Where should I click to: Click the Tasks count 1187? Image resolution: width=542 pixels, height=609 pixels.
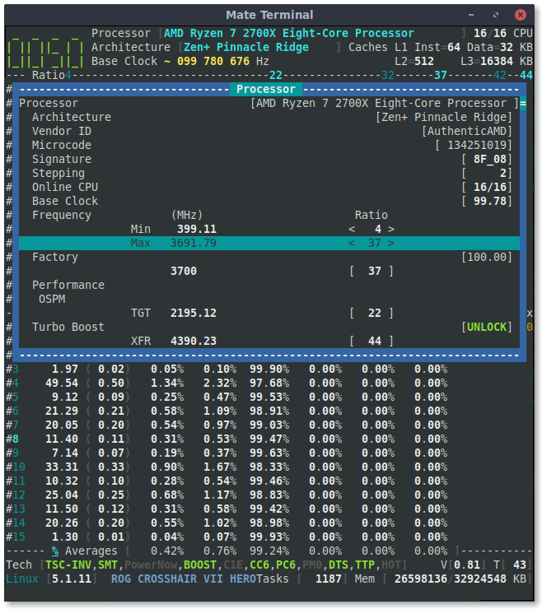(329, 579)
